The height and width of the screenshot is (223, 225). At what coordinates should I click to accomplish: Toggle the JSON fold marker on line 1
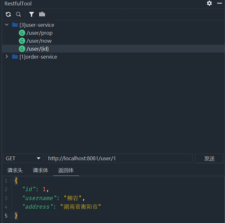(11, 181)
